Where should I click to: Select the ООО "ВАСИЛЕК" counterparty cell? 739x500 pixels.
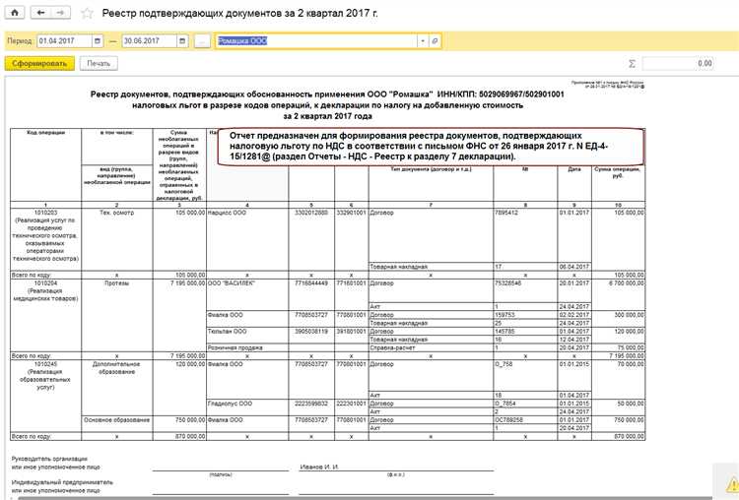[x=247, y=294]
